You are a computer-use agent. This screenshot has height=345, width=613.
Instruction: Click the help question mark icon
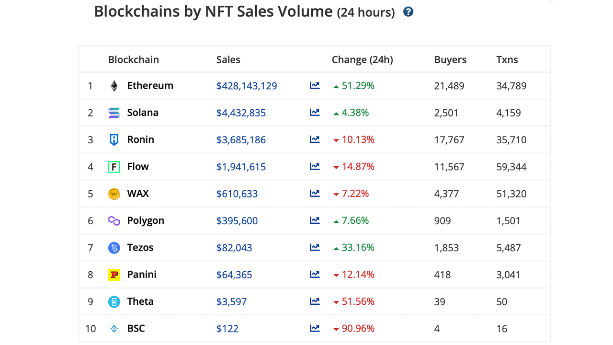coord(408,11)
